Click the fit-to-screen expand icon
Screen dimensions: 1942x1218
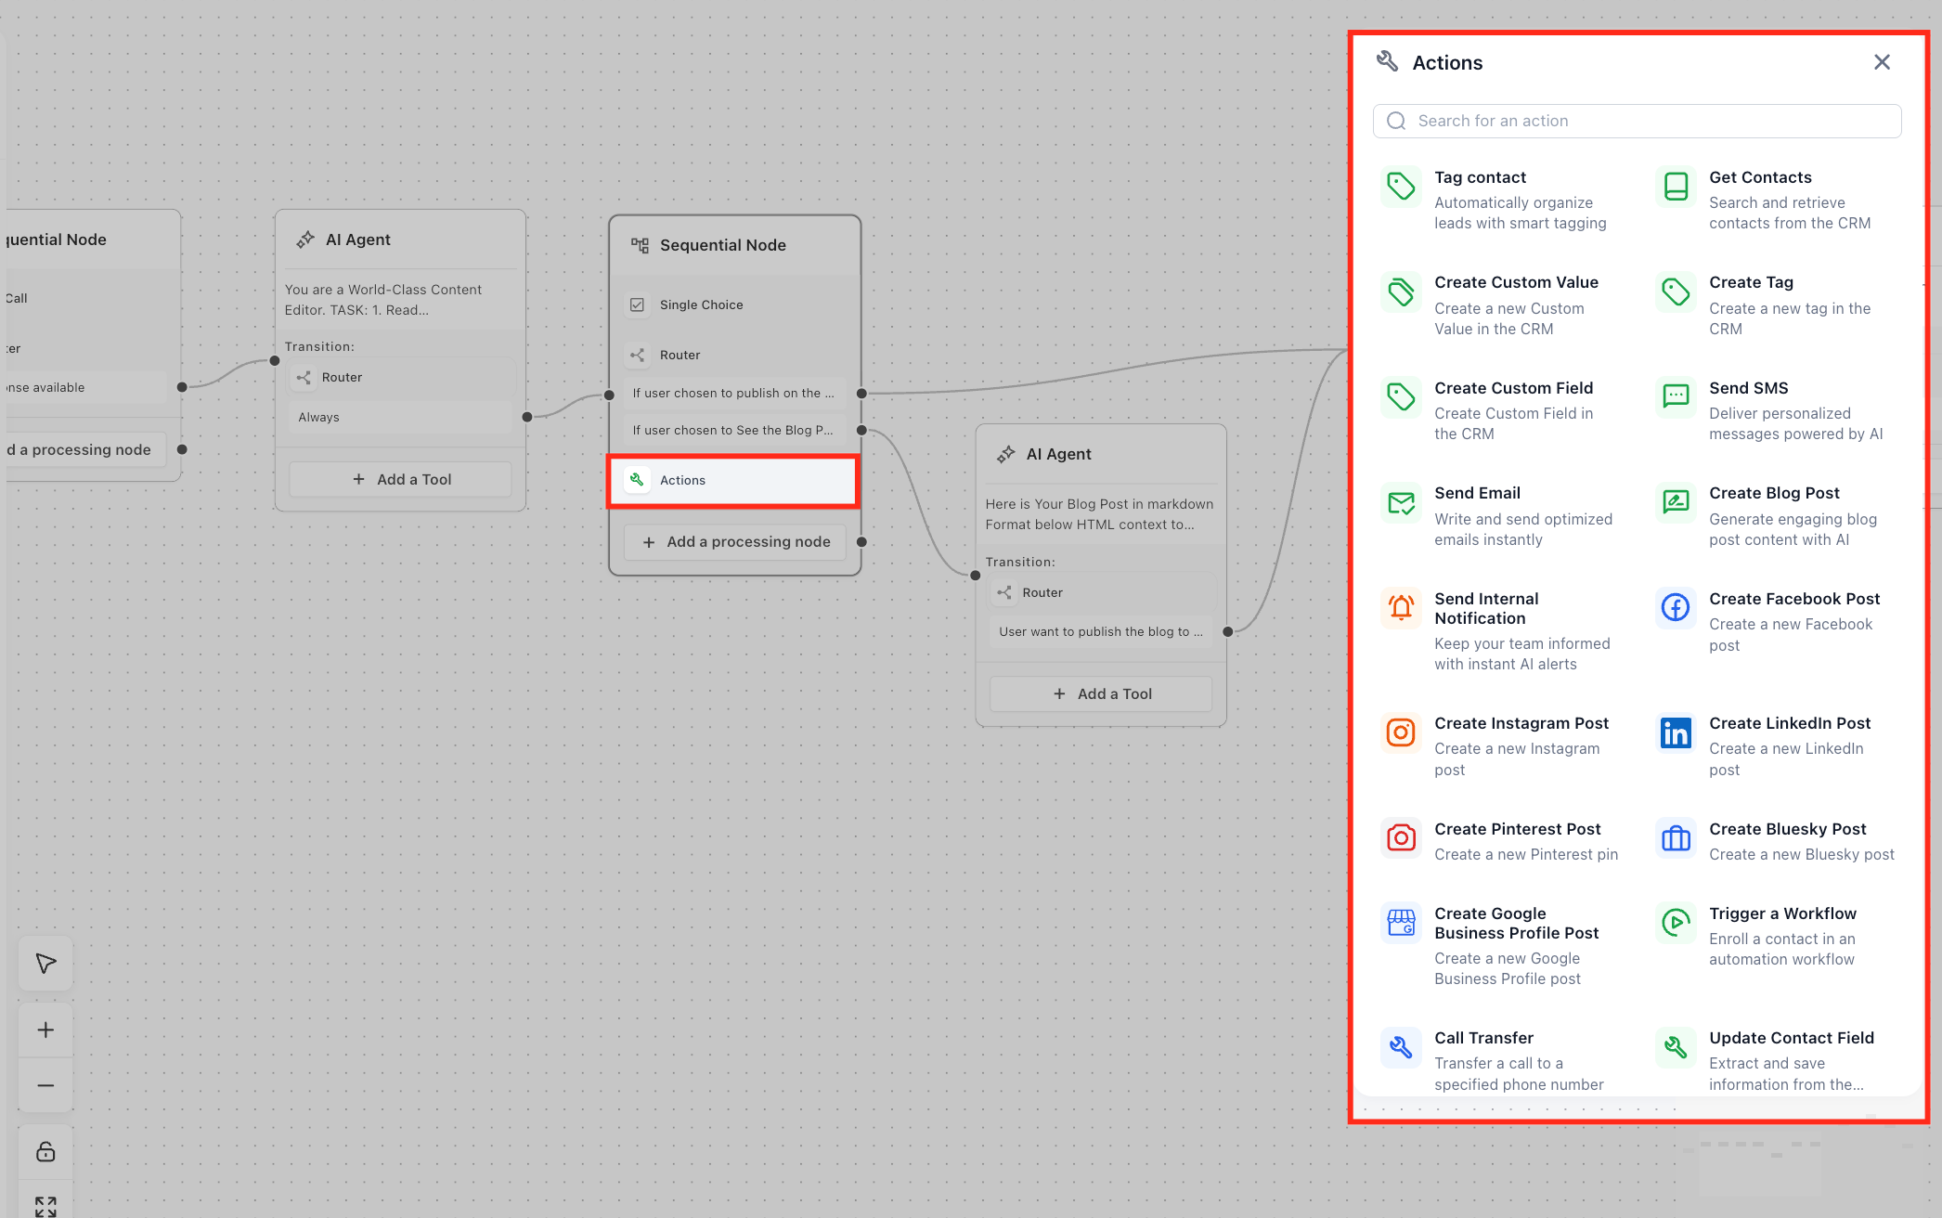(45, 1205)
